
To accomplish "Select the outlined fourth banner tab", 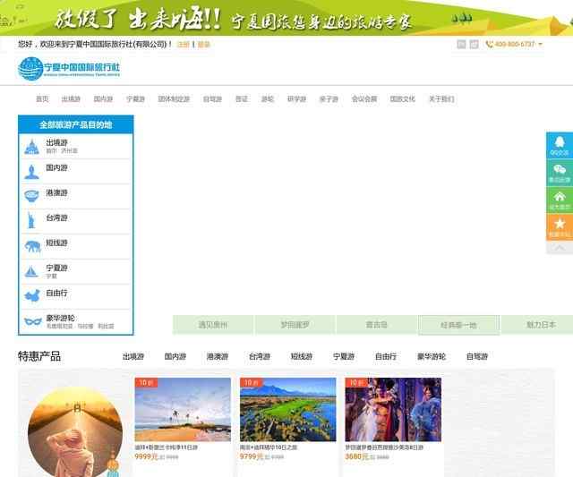I will pos(459,325).
